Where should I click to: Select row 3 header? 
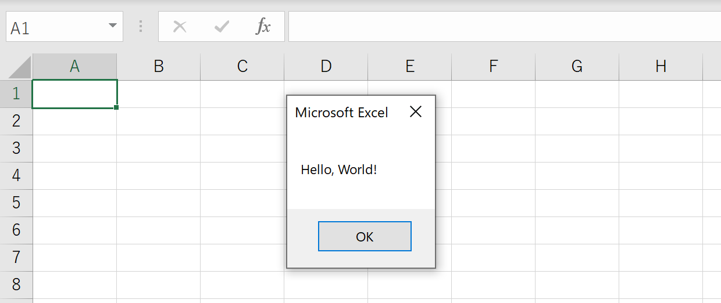pos(16,148)
